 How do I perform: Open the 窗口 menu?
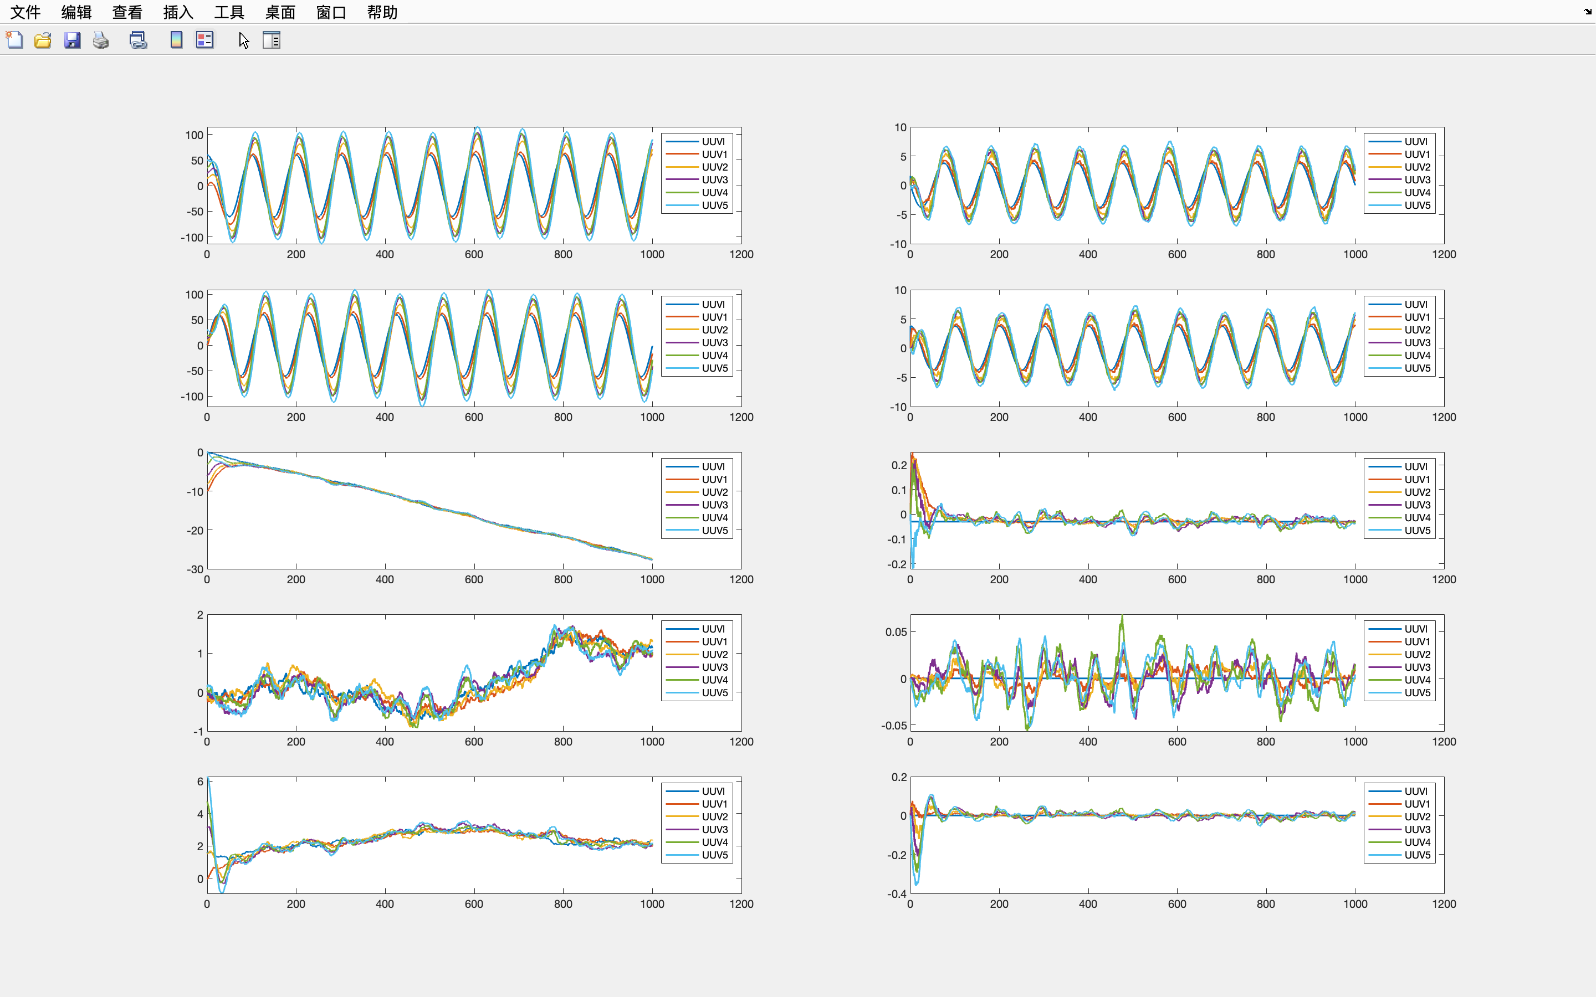tap(331, 12)
